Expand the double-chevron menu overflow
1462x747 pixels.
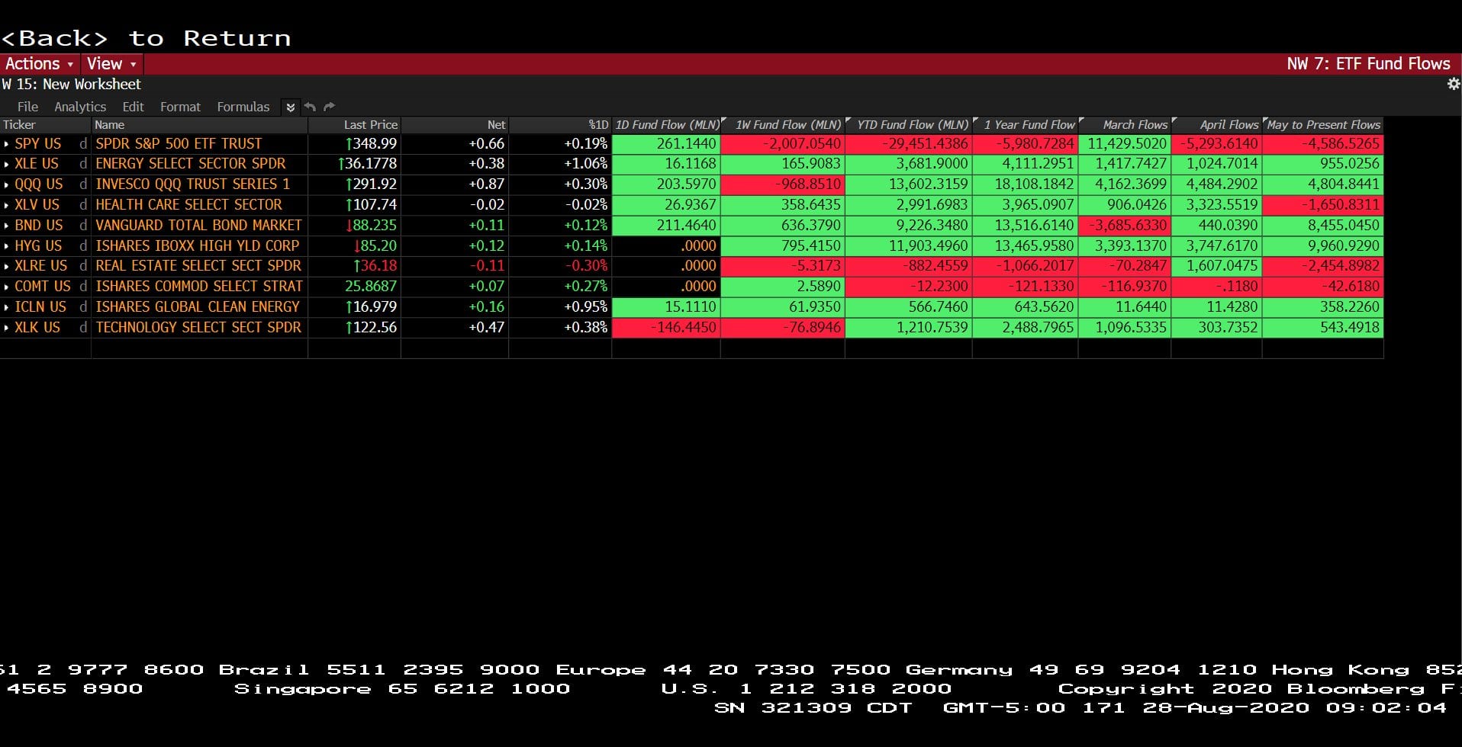click(x=290, y=107)
